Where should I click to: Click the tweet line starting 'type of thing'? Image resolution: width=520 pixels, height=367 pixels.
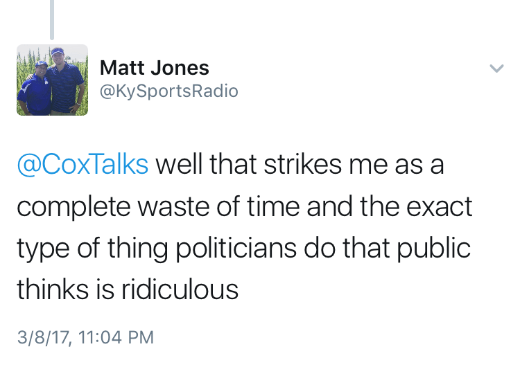[244, 248]
